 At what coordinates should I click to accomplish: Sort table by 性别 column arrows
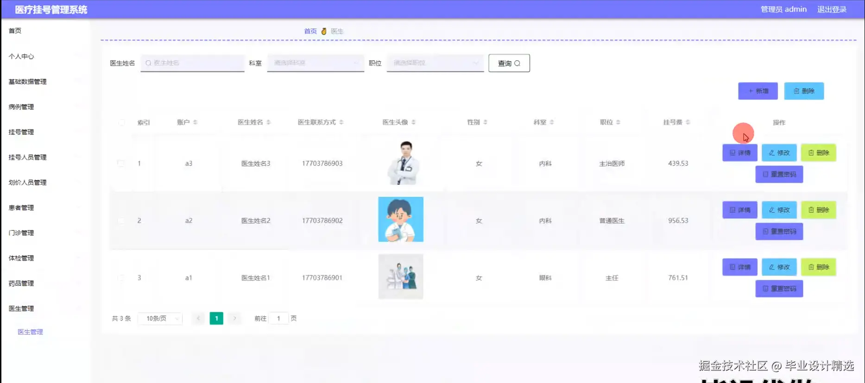(485, 122)
